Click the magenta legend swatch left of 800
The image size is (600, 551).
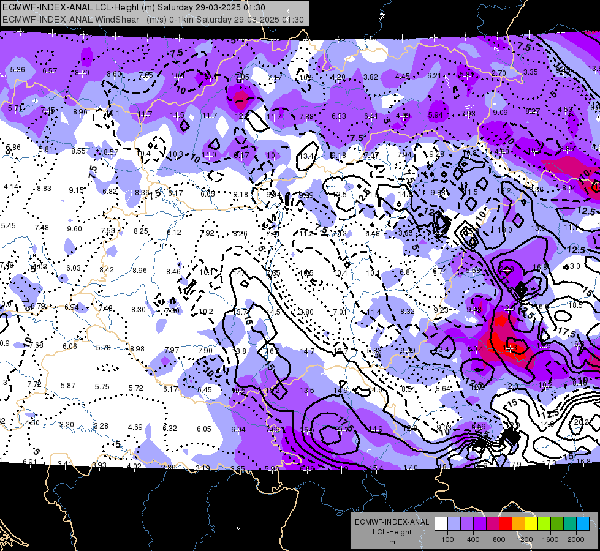coord(493,524)
